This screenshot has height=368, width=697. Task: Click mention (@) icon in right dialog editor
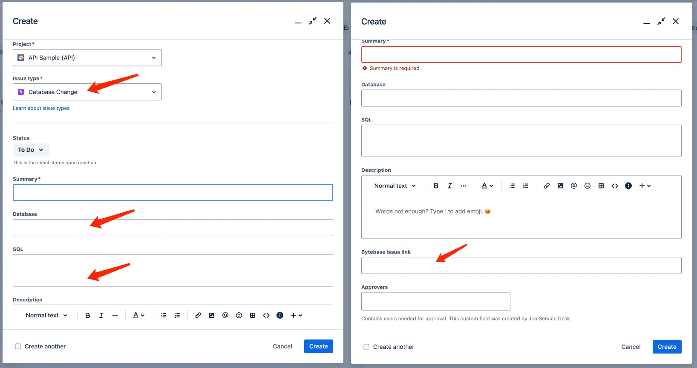click(574, 186)
